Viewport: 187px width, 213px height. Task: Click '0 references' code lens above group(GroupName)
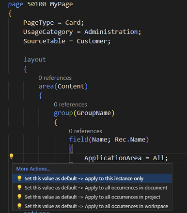click(70, 105)
